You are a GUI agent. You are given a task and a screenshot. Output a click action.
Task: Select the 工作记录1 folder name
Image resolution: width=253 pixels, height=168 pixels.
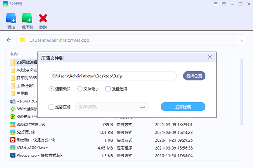[25, 86]
